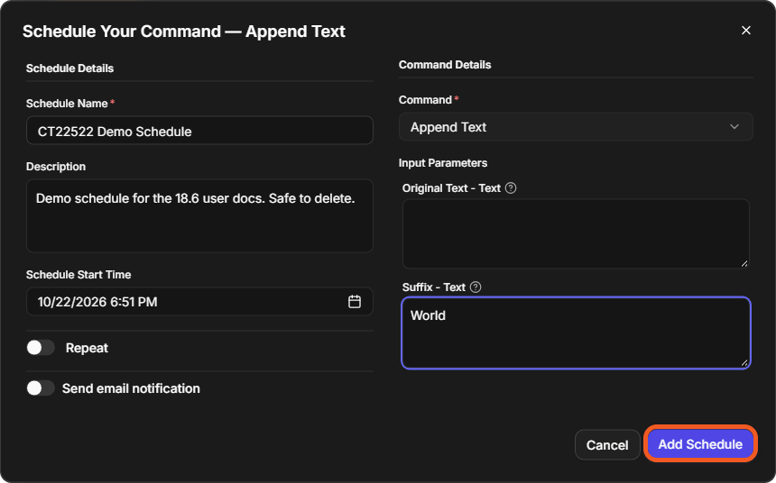Show help for Original Text parameter
The height and width of the screenshot is (483, 776).
(x=511, y=187)
